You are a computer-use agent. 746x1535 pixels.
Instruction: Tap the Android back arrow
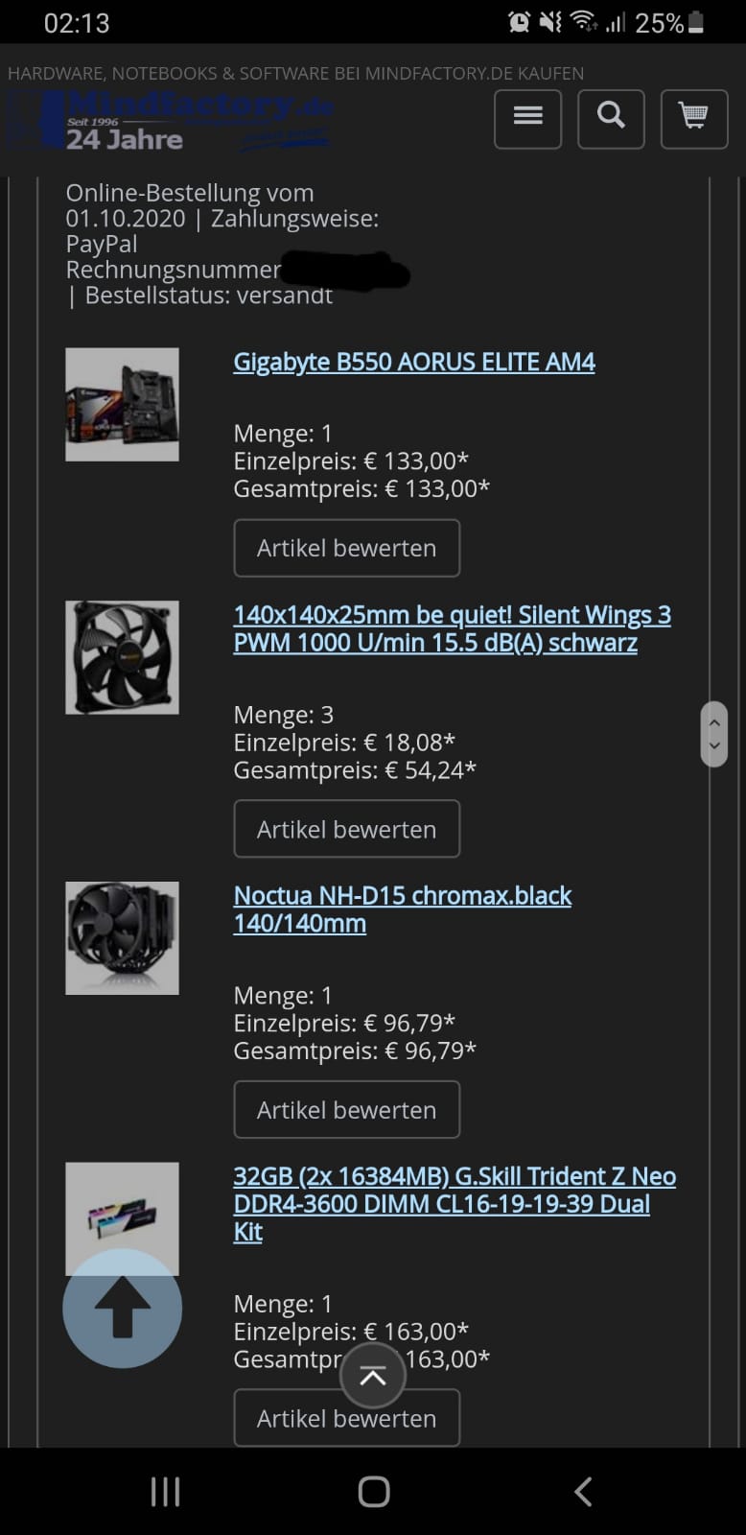pyautogui.click(x=582, y=1492)
